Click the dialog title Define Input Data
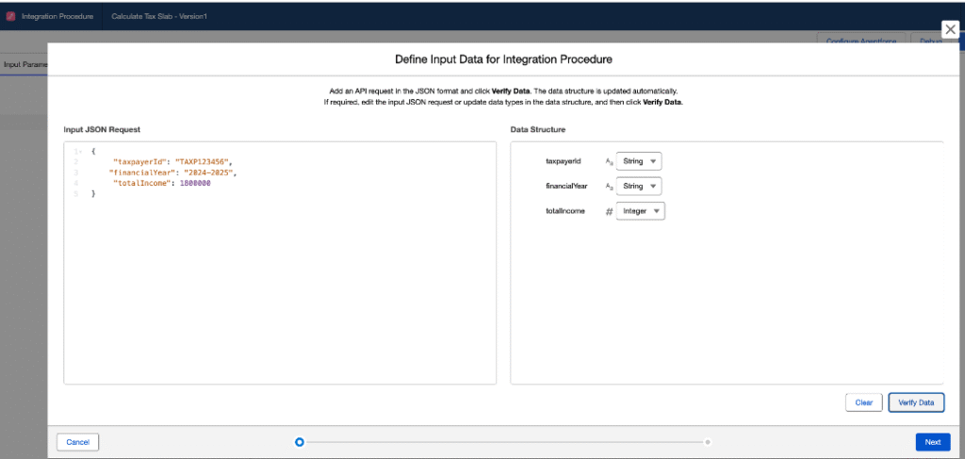965x459 pixels. pos(503,59)
